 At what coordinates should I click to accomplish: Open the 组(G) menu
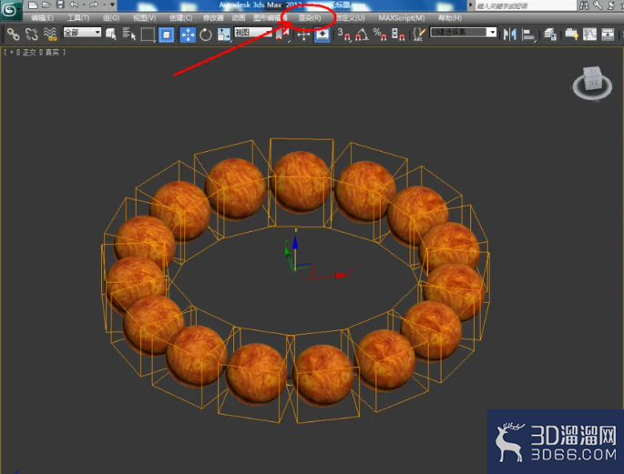point(111,18)
